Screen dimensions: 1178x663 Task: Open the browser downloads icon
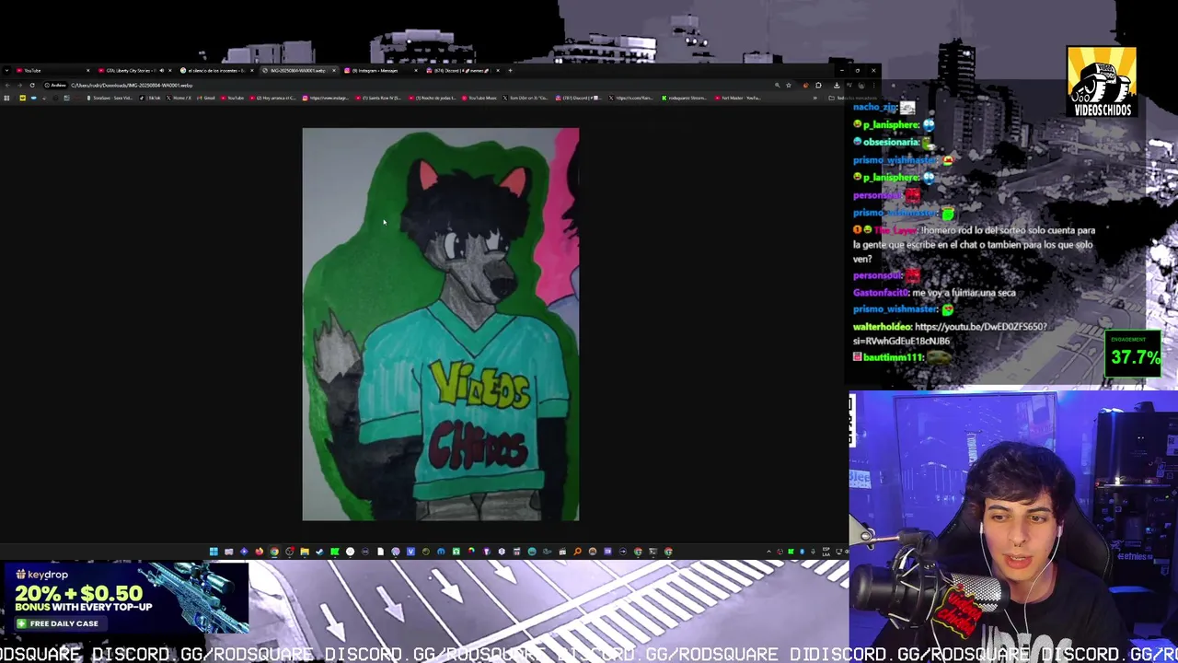(837, 85)
